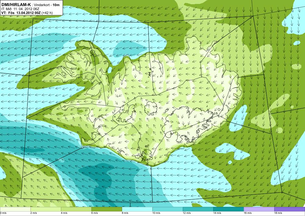Click the '(+42 h)' forecast offset

pyautogui.click(x=47, y=13)
